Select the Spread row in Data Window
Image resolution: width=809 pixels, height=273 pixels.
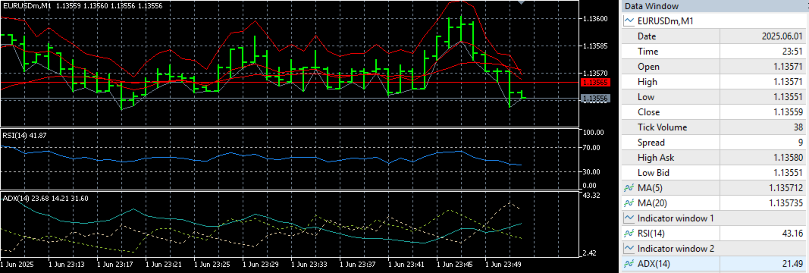[714, 143]
